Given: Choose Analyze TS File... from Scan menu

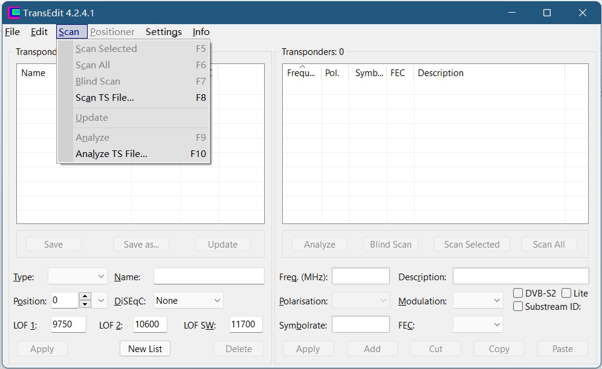Looking at the screenshot, I should coord(111,154).
